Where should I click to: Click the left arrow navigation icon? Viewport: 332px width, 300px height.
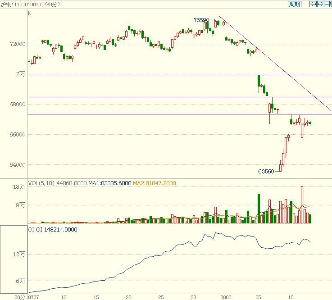click(x=313, y=4)
